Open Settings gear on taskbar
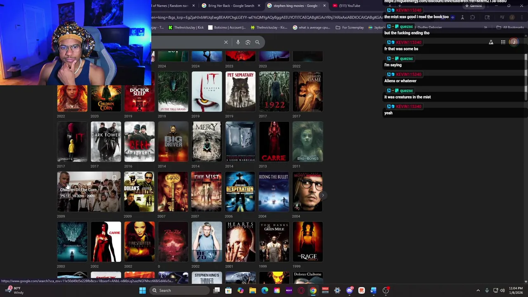The height and width of the screenshot is (297, 528). coord(337,290)
